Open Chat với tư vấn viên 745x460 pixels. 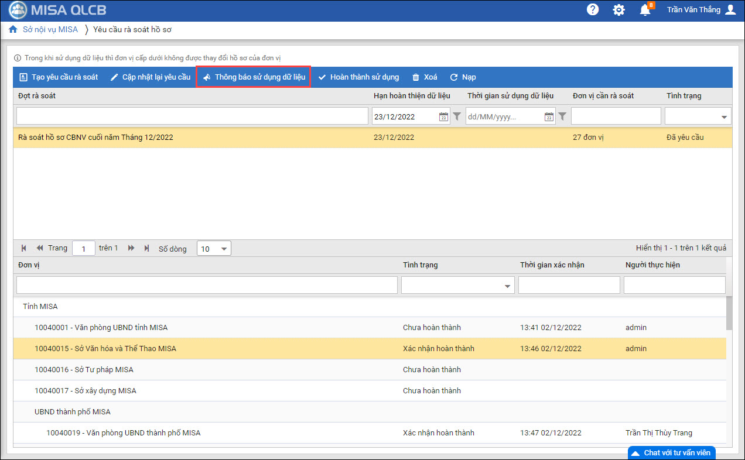tap(671, 452)
